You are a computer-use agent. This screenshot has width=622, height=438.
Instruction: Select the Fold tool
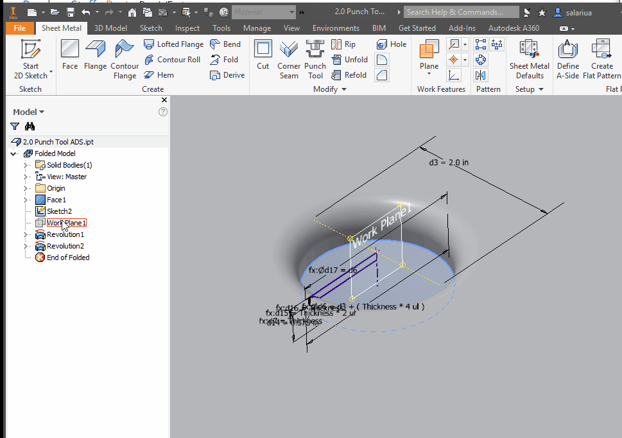point(224,60)
